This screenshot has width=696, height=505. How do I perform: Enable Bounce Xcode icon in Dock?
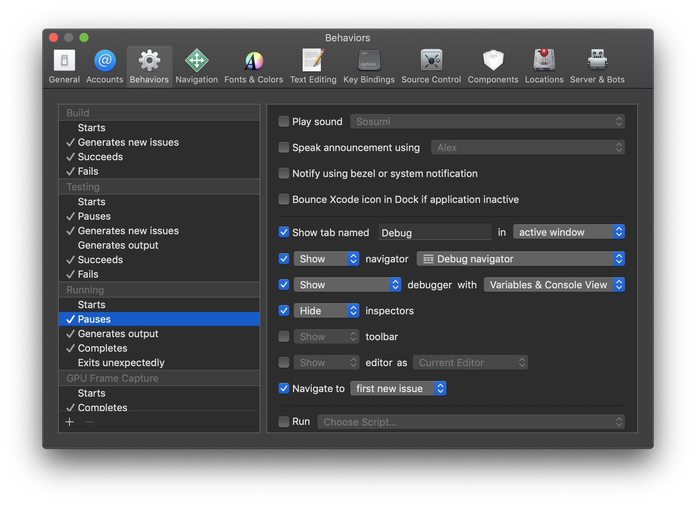click(x=284, y=199)
